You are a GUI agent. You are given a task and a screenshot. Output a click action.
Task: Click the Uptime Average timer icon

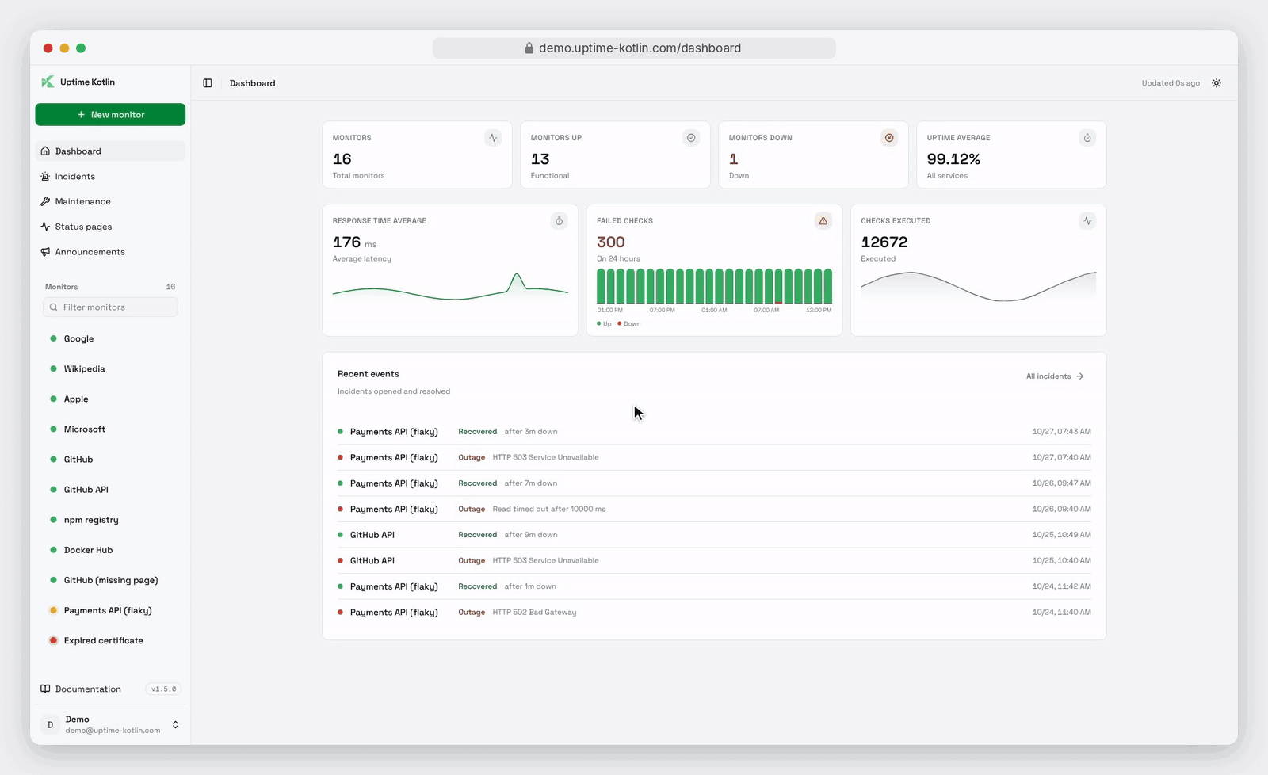[1087, 138]
